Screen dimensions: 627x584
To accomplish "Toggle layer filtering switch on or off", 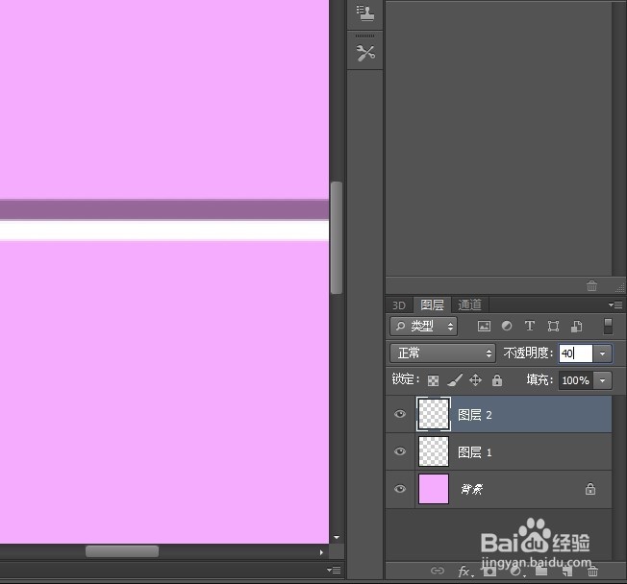I will [x=608, y=326].
